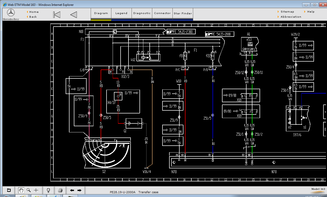The image size is (327, 197).
Task: Click the reset view icon at bottom left
Action: (x=9, y=190)
